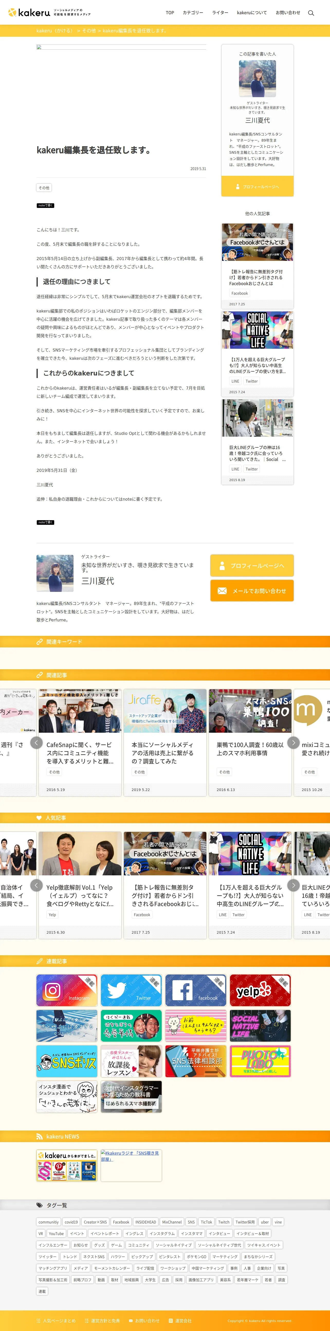Click the left arrow of the 人気記事 carousel
Screen dimensions: 330x1331
coord(36,885)
